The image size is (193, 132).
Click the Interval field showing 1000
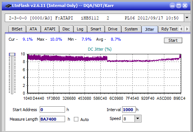tap(129, 110)
